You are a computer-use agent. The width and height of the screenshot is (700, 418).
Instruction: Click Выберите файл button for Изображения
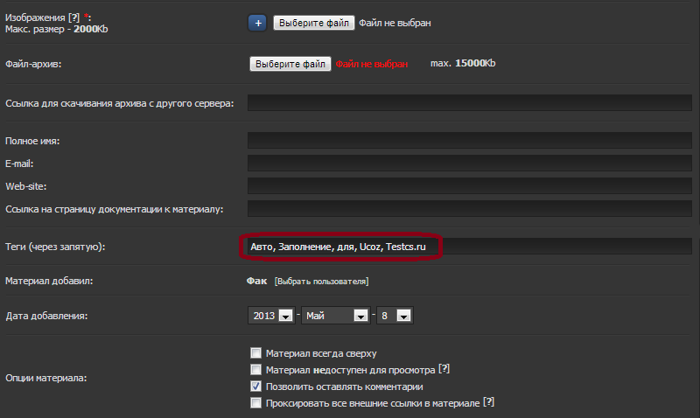tap(314, 23)
